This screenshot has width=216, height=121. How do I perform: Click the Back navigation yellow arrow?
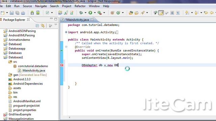click(x=212, y=13)
